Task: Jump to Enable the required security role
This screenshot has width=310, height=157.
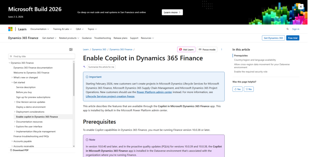Action: tap(251, 72)
